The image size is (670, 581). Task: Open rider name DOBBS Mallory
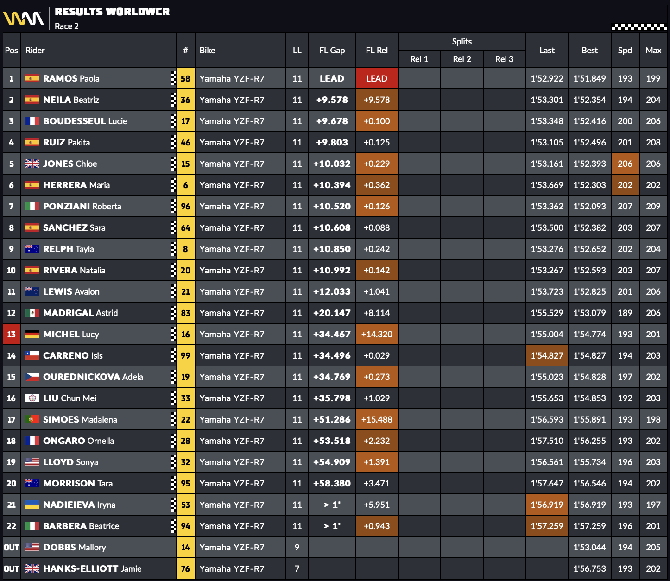pyautogui.click(x=74, y=547)
